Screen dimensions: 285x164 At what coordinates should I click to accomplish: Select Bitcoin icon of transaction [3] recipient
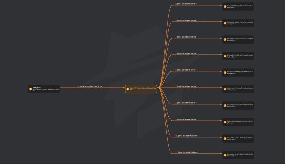coord(225,23)
